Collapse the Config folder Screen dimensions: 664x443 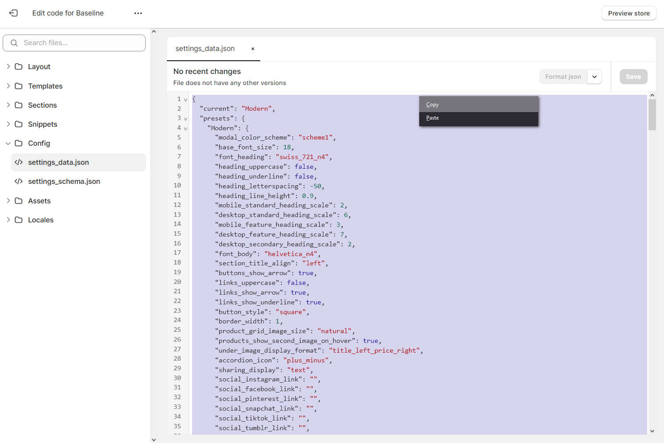8,143
